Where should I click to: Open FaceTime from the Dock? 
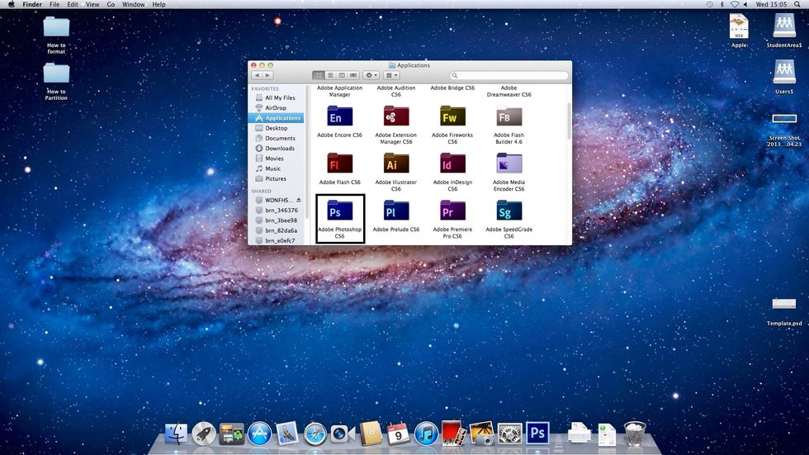click(343, 434)
